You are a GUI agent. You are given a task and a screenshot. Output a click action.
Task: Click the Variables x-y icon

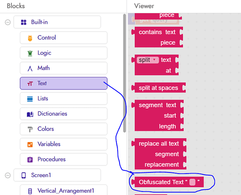(x=30, y=145)
